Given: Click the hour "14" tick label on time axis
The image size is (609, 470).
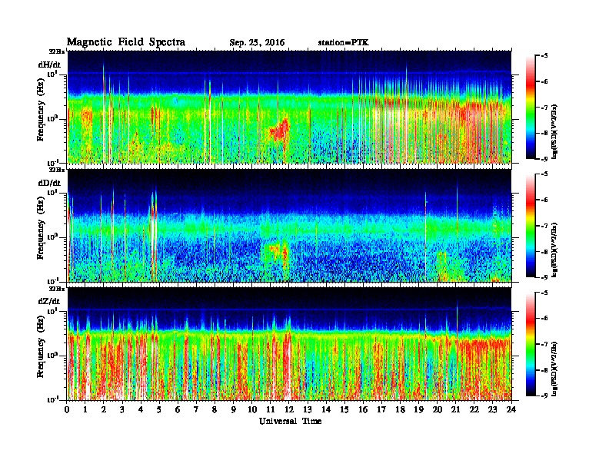Looking at the screenshot, I should point(326,410).
